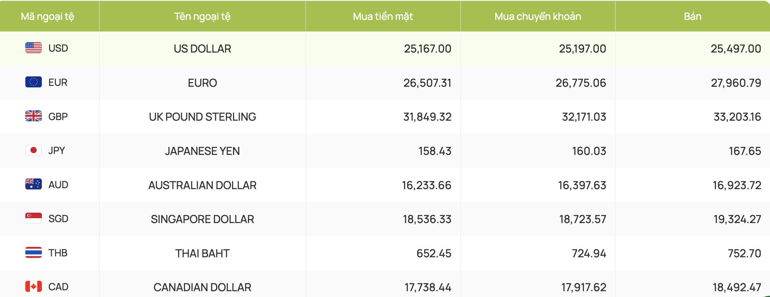Click the Bán column header
770x297 pixels.
pyautogui.click(x=692, y=16)
